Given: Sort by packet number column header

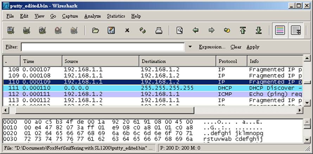Looking at the screenshot, I should (x=12, y=61).
